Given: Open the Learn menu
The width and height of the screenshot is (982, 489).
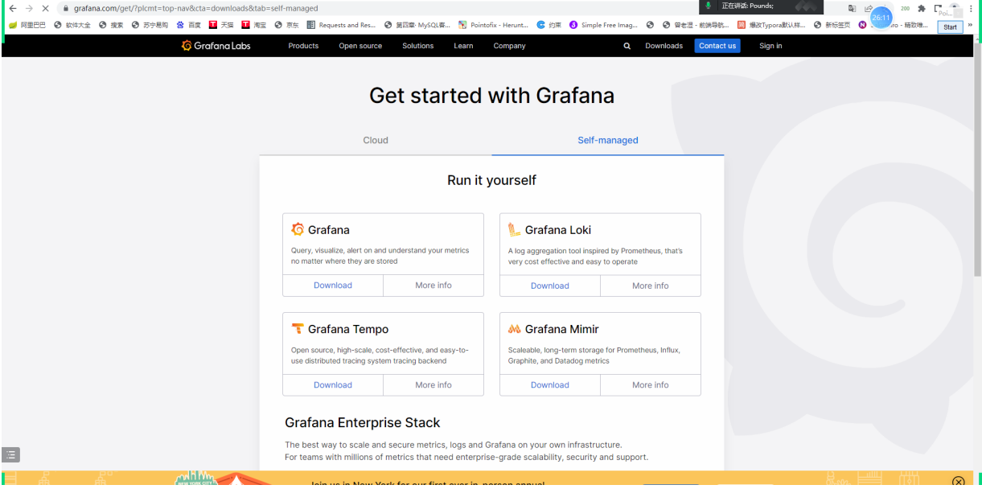Looking at the screenshot, I should click(463, 46).
